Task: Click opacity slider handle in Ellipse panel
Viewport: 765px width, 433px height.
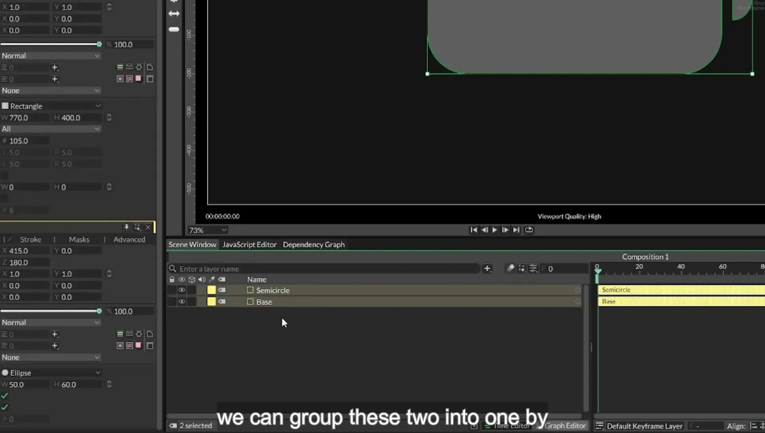Action: click(99, 311)
